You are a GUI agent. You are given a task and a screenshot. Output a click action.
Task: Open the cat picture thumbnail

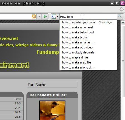pos(52,110)
